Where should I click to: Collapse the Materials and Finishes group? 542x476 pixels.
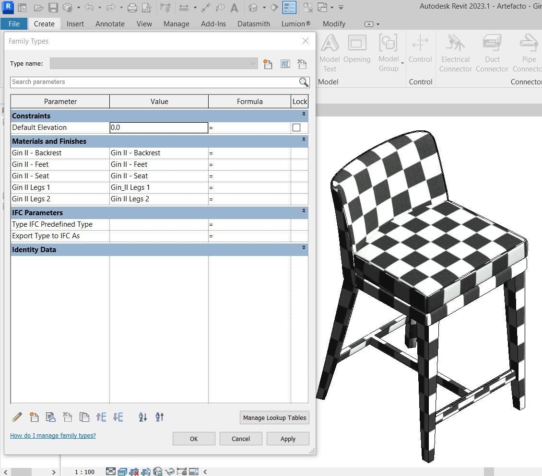point(304,139)
